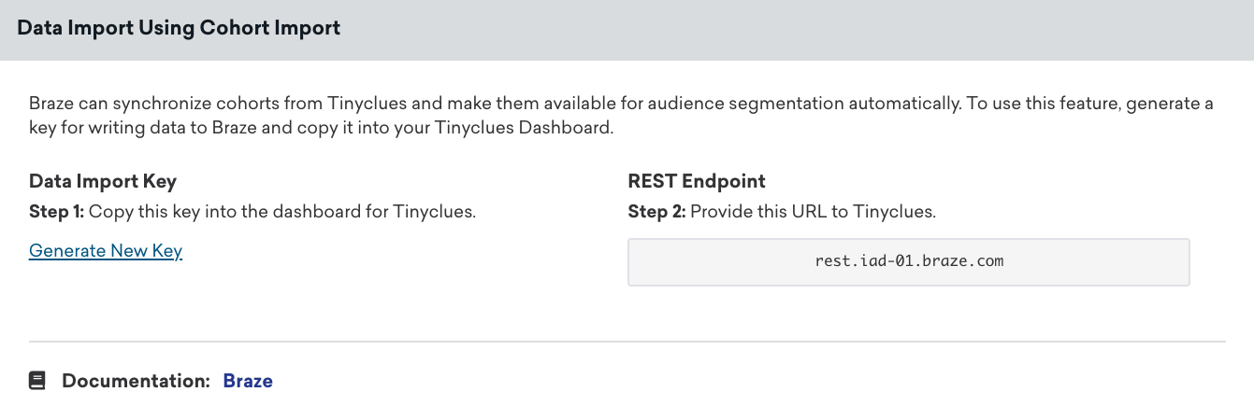1254x420 pixels.
Task: Click the REST Endpoint heading
Action: 697,181
